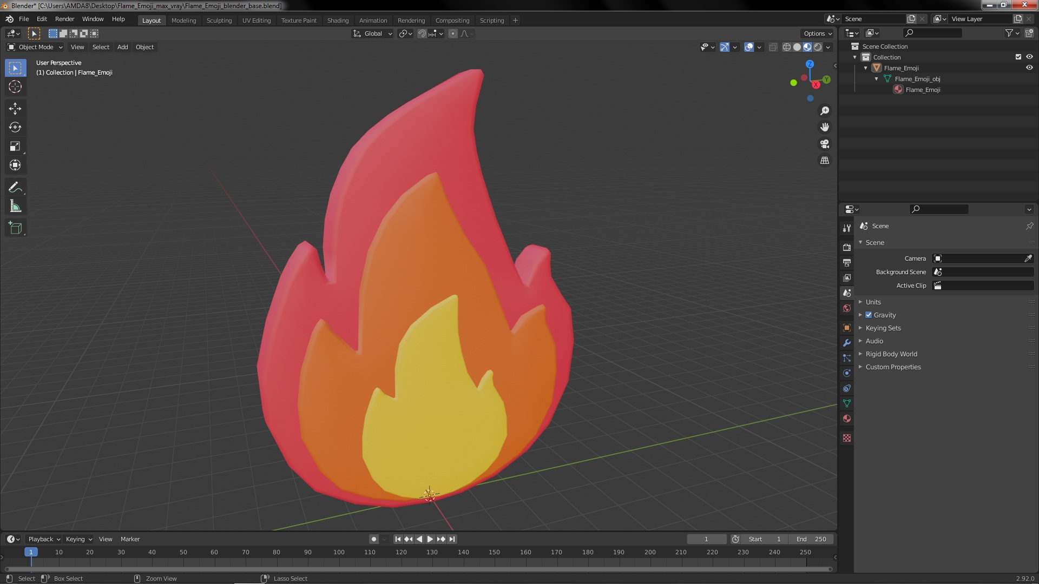This screenshot has height=584, width=1039.
Task: Open the Modifier properties wrench tab
Action: click(847, 343)
